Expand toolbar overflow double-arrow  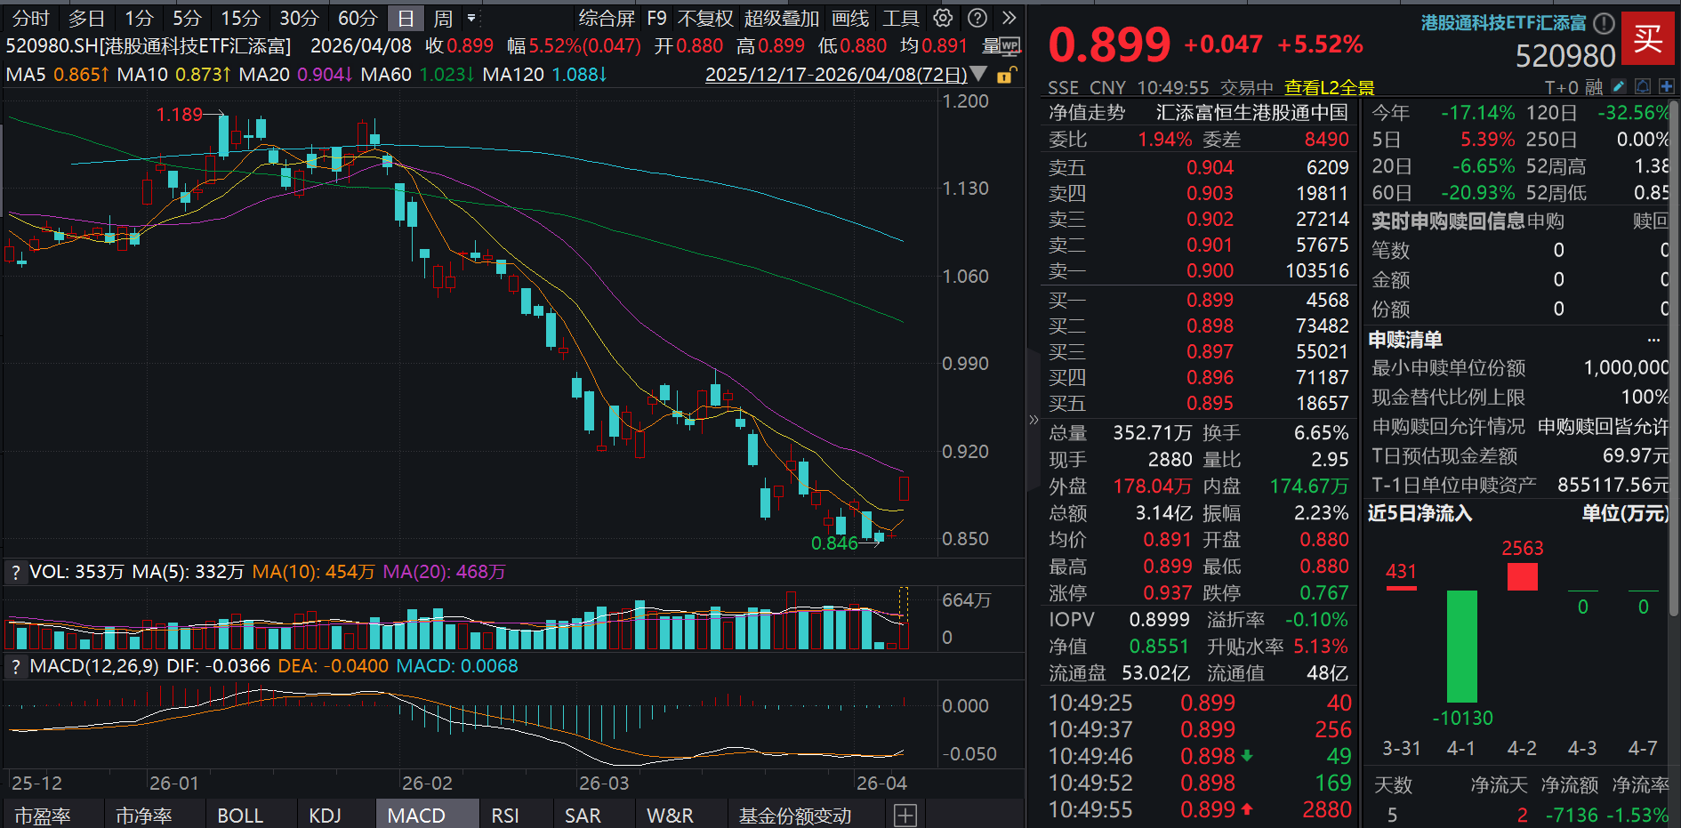pos(1009,18)
